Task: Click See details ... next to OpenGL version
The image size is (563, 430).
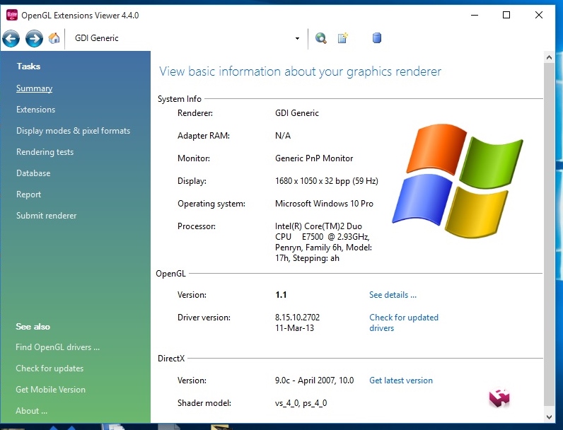Action: pyautogui.click(x=393, y=295)
